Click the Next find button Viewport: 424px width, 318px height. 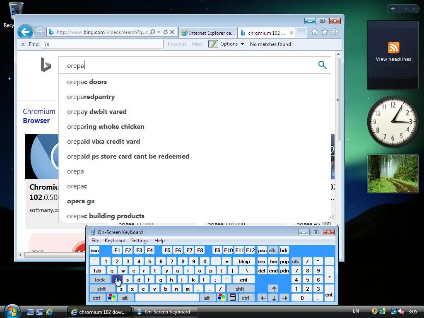click(197, 44)
